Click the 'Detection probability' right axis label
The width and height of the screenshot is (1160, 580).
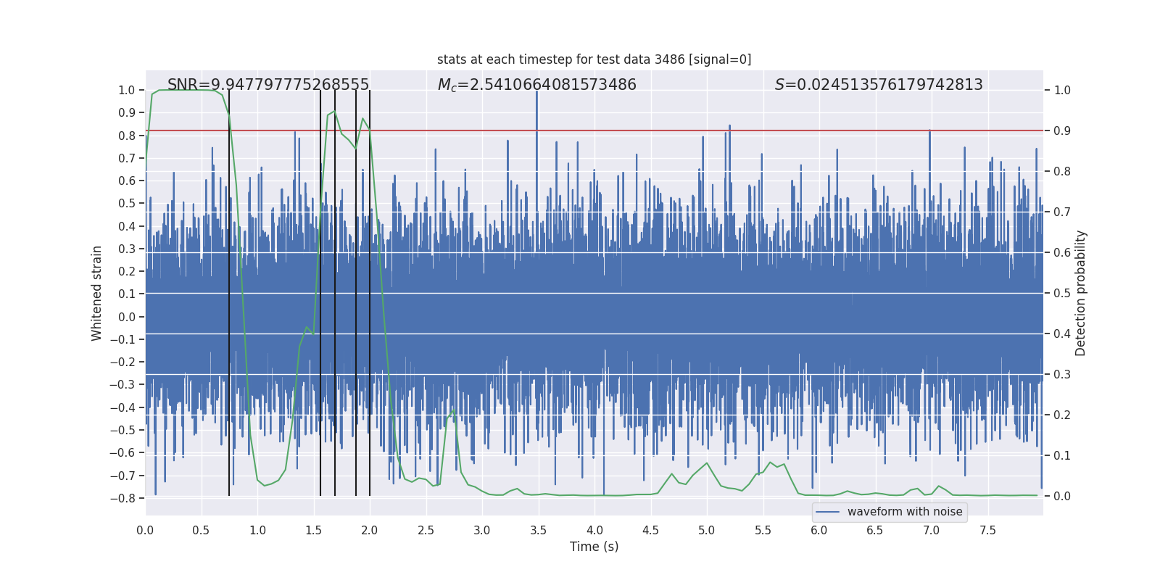coord(1081,293)
